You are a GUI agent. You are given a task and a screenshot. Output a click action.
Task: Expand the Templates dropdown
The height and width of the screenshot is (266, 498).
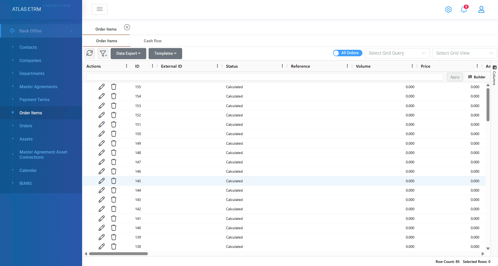point(165,53)
